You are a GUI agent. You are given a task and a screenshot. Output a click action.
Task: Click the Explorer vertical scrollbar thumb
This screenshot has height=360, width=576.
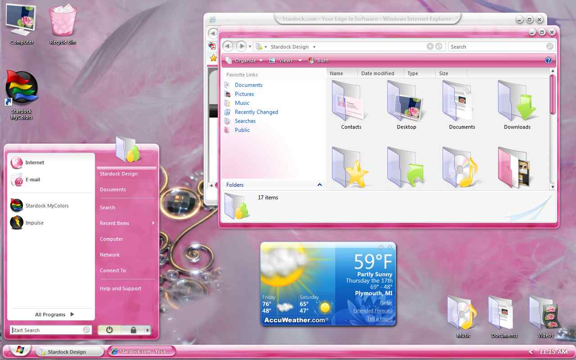tap(553, 94)
